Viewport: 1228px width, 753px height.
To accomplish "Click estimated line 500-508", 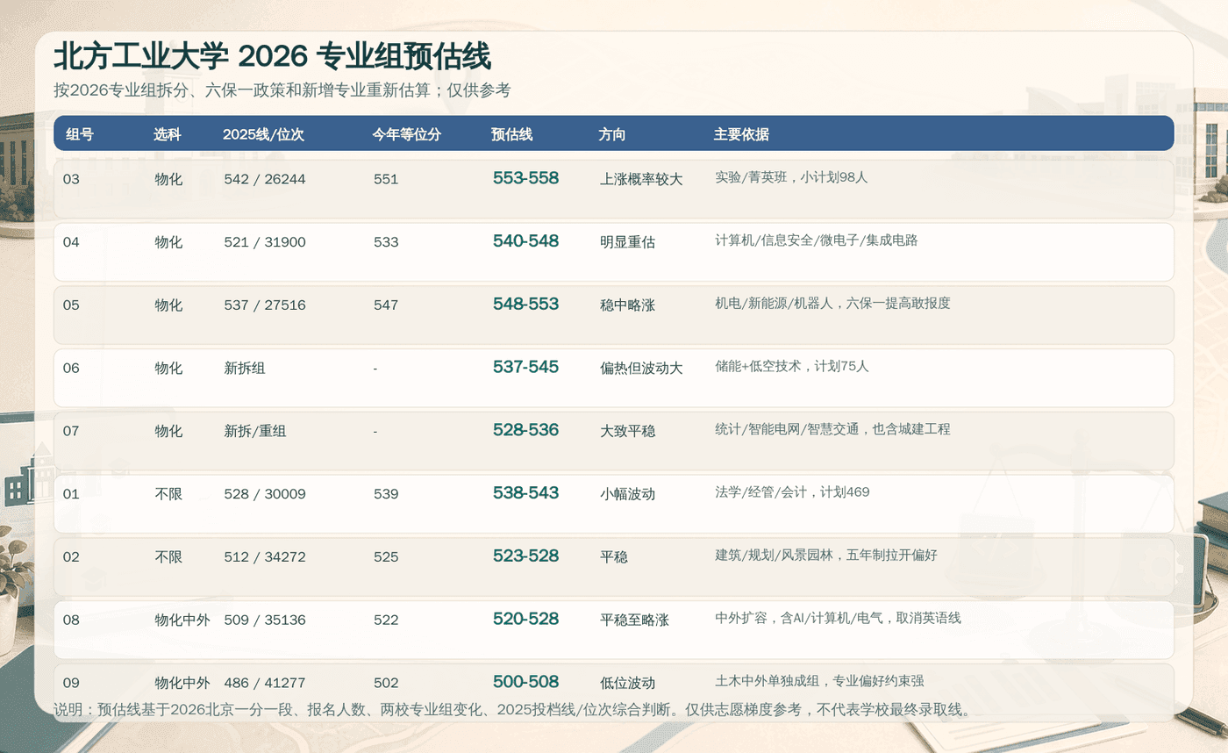I will coord(525,682).
